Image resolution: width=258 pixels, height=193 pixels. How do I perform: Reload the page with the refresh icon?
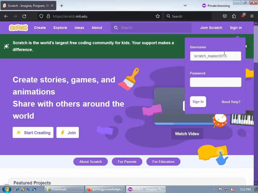point(24,16)
